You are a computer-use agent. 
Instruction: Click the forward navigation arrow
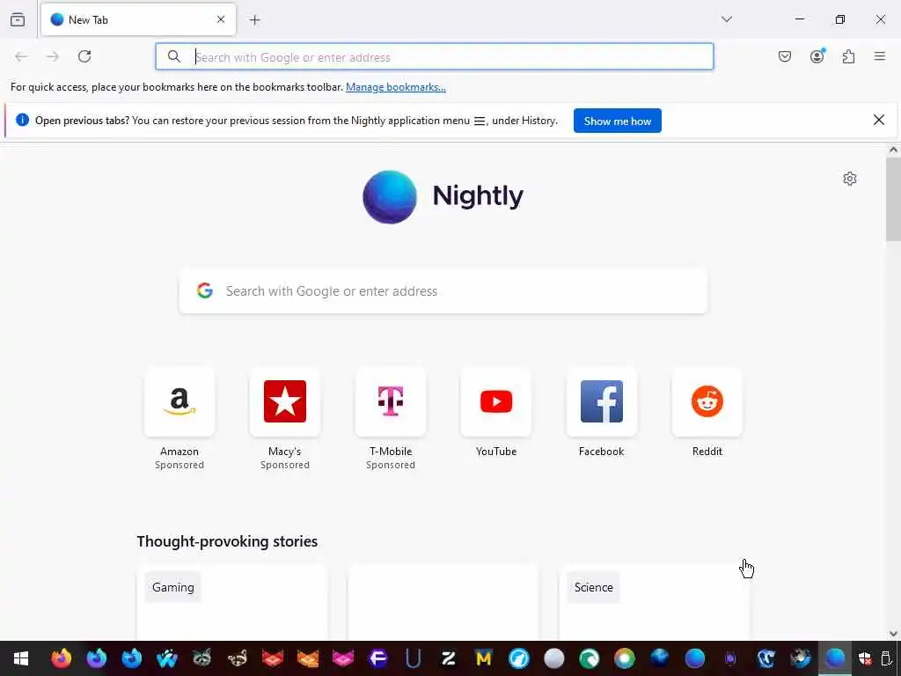(53, 56)
